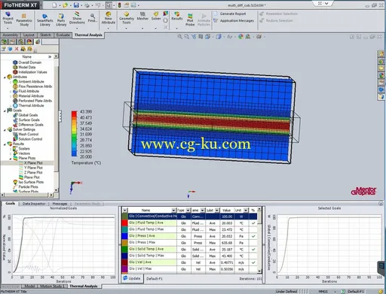This screenshot has width=386, height=294.
Task: Click green swatch of Glo Solid Temp Ave
Action: (124, 250)
